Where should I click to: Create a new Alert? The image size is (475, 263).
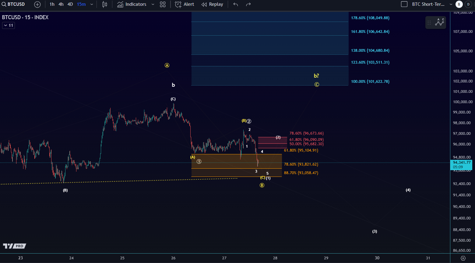(185, 4)
